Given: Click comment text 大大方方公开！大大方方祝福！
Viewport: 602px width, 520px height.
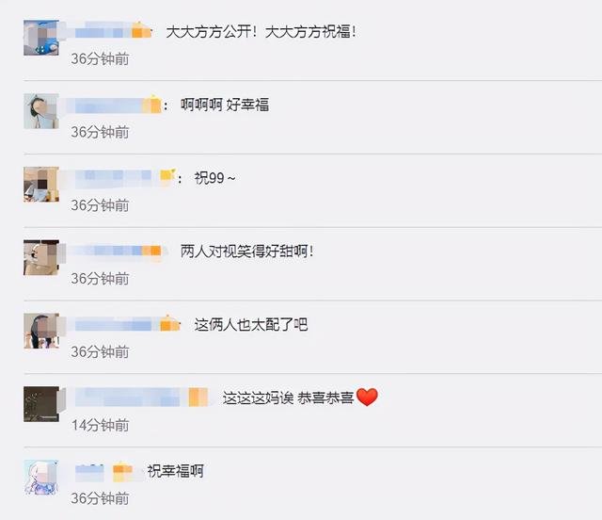Looking at the screenshot, I should [x=261, y=31].
